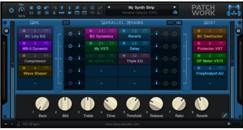Open BC Dynamics plug-in menu
243x130 pixels.
point(101,36)
